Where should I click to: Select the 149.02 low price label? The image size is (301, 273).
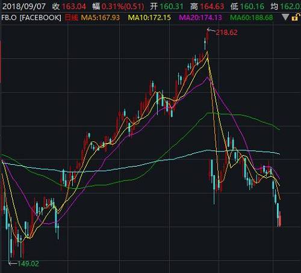(x=28, y=263)
